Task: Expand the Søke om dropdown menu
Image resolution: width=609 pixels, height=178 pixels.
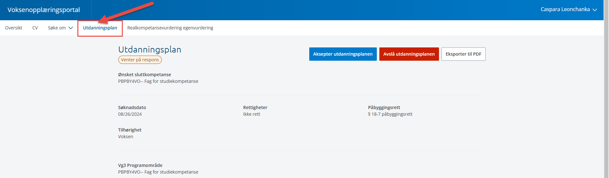Action: click(60, 28)
